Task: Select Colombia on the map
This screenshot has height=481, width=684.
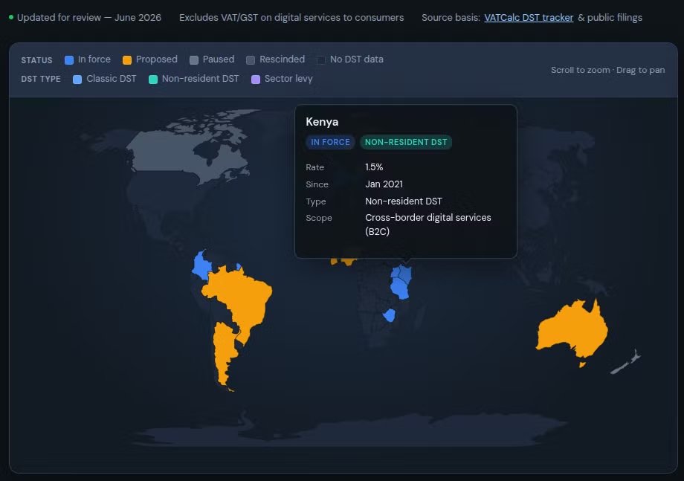Action: 201,266
